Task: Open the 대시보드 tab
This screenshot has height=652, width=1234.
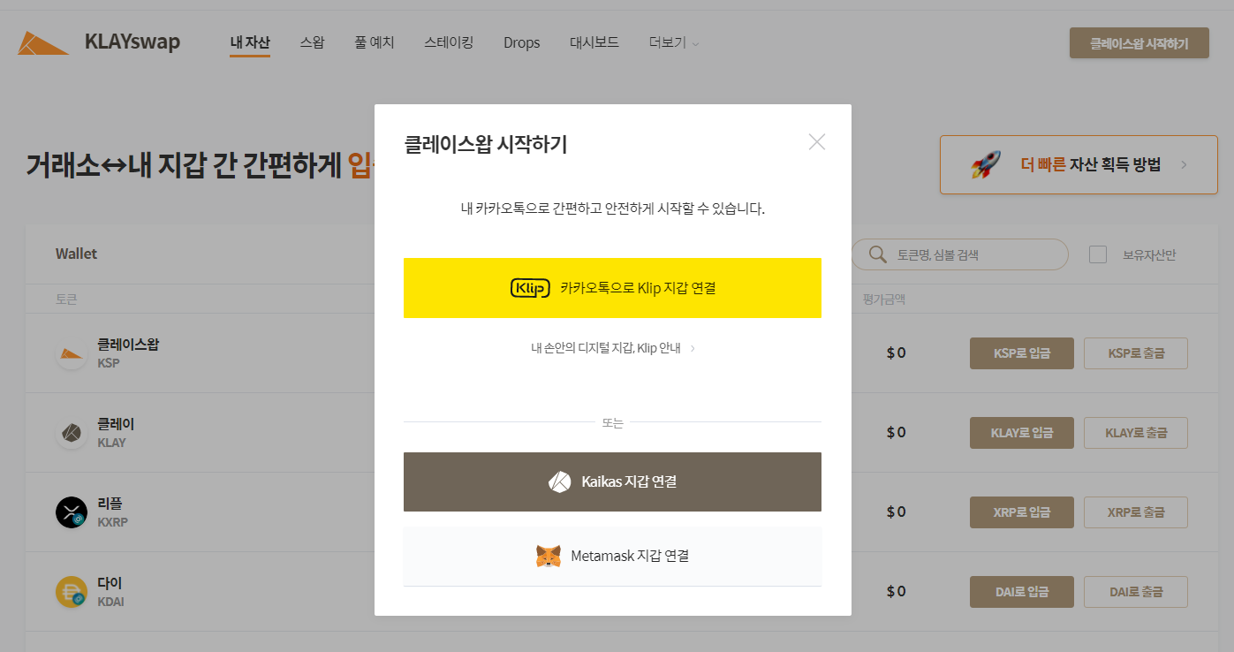Action: pos(594,42)
